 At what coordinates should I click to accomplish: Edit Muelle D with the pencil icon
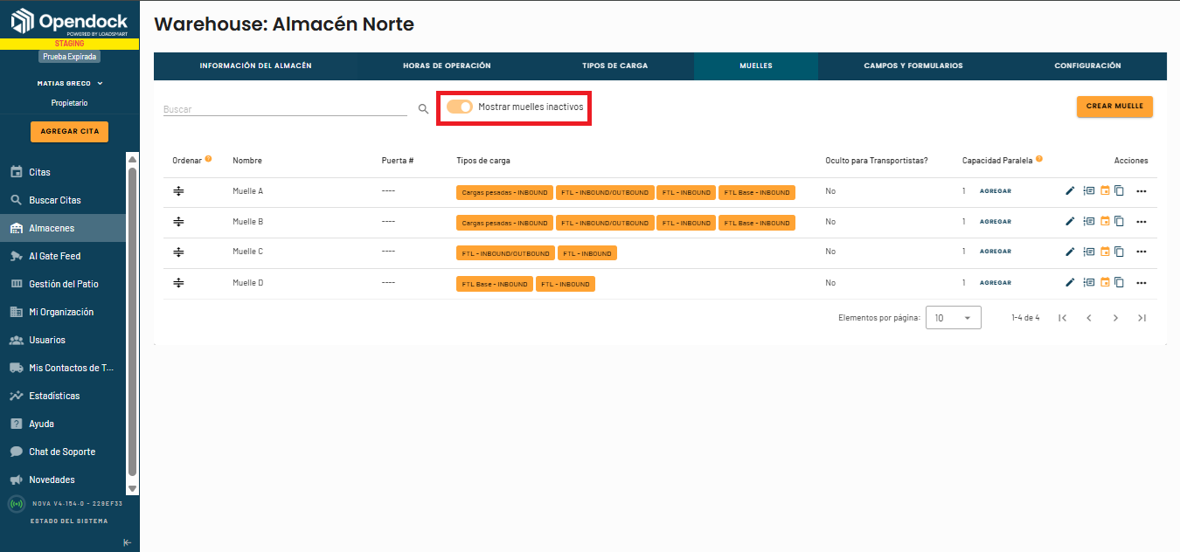coord(1070,282)
